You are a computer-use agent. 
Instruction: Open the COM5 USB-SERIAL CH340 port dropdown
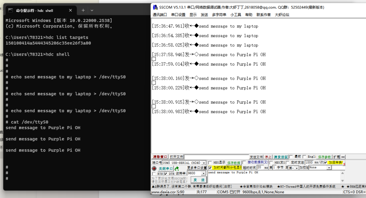204,163
